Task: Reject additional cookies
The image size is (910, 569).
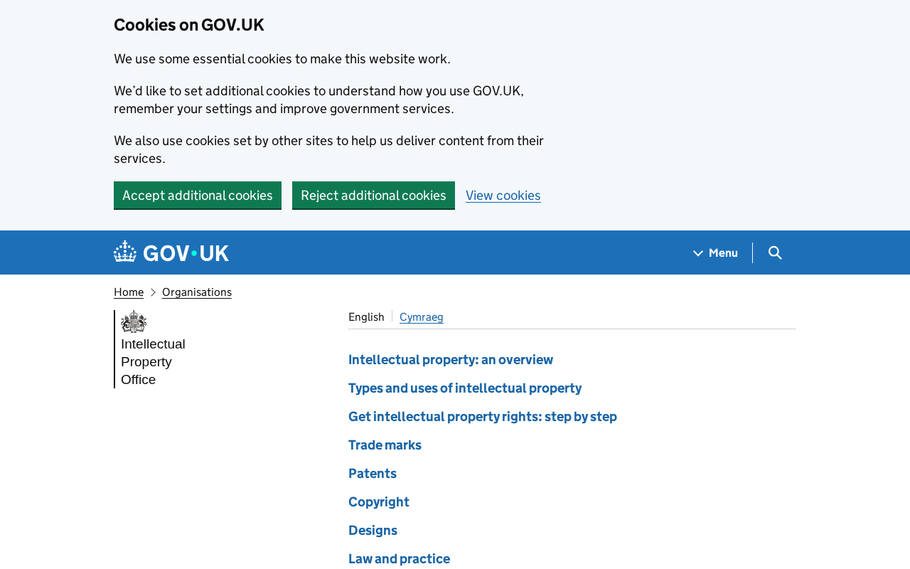Action: pos(373,195)
